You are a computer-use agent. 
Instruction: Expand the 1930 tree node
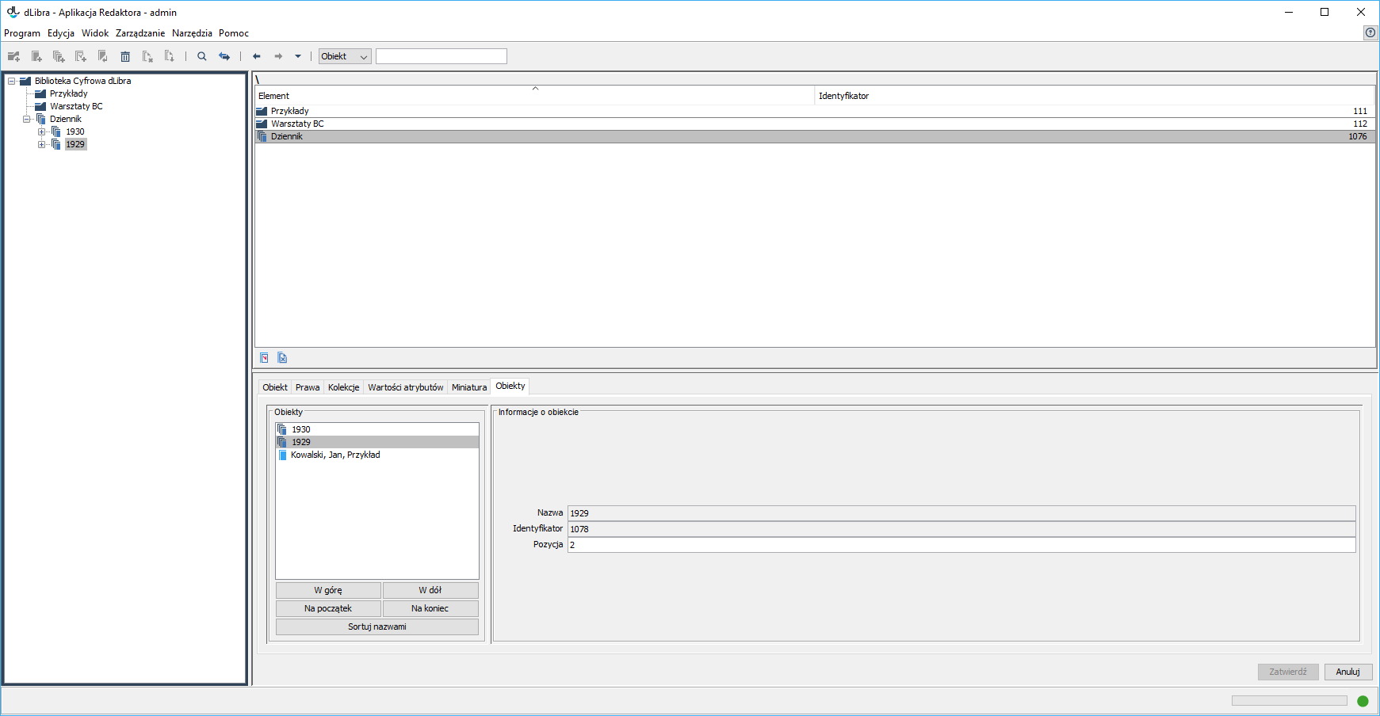(42, 131)
